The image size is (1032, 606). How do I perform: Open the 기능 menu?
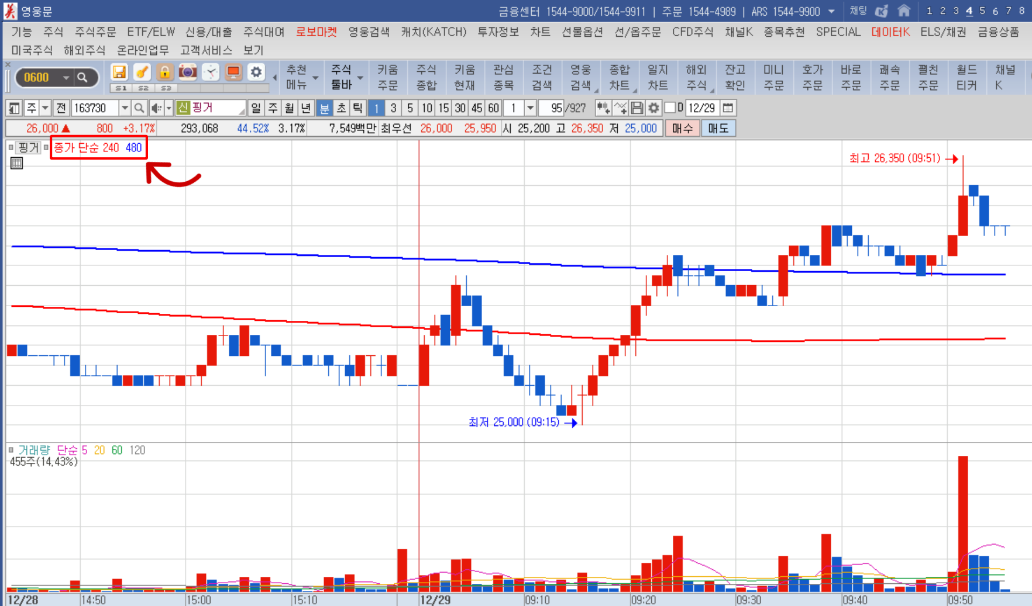[22, 32]
